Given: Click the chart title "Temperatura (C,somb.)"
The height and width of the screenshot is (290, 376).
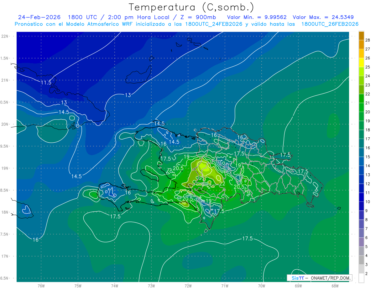Looking at the screenshot, I should point(191,7).
